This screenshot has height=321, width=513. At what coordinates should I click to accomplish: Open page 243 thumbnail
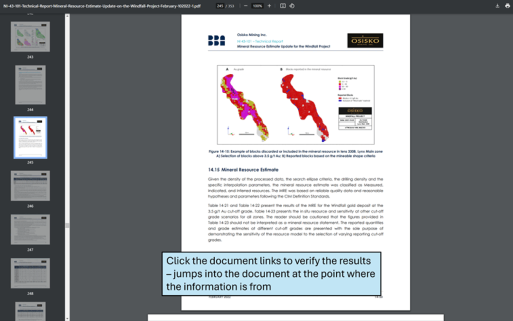pyautogui.click(x=30, y=37)
